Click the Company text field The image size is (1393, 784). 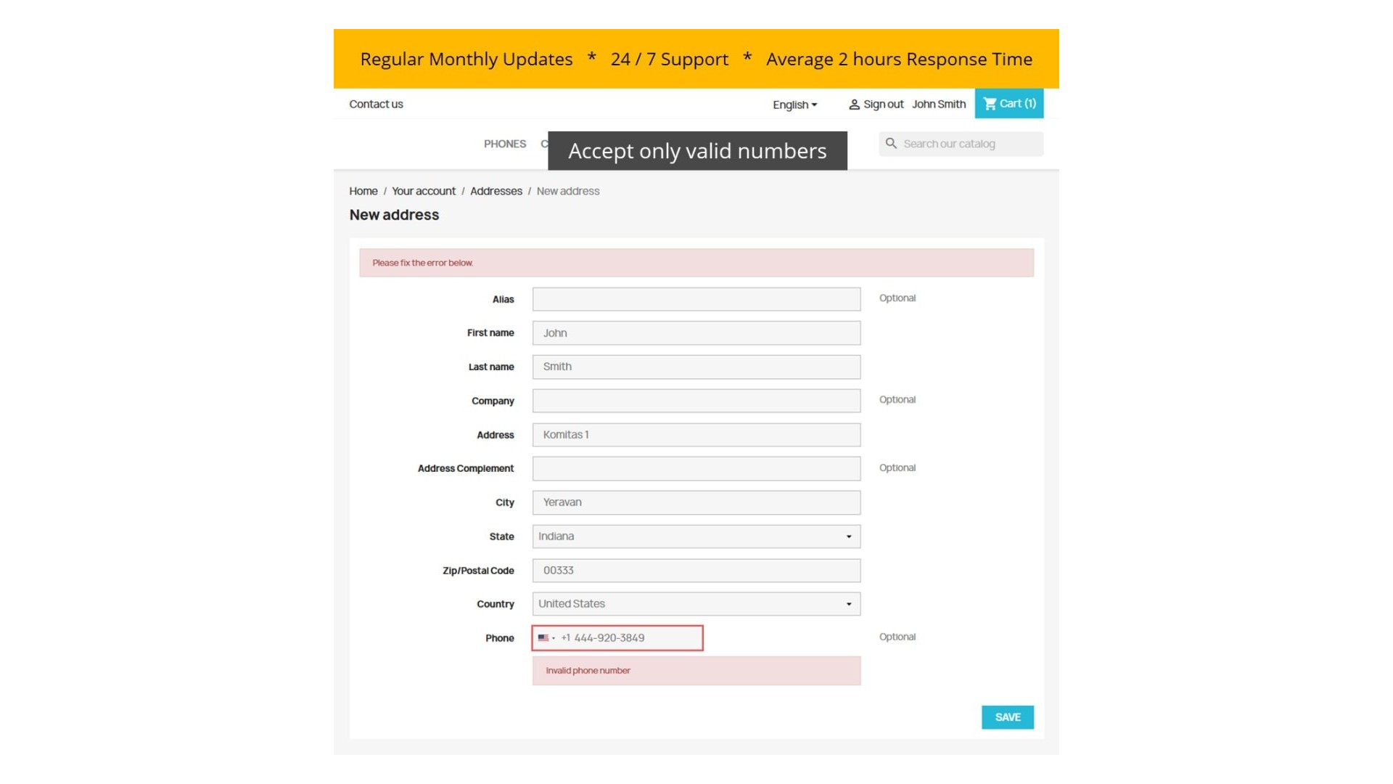tap(696, 401)
